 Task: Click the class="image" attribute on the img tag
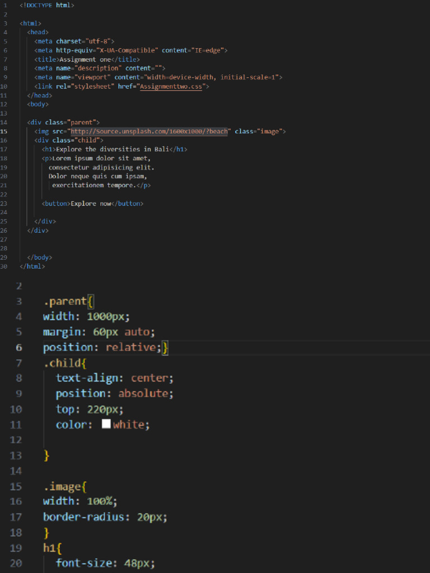click(x=260, y=131)
